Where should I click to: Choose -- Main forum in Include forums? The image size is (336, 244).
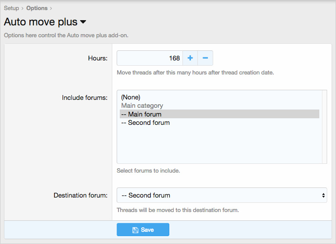141,114
